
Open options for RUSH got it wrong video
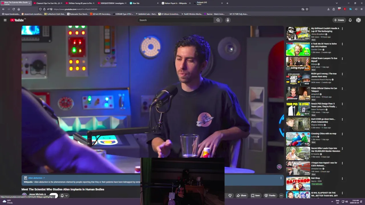pyautogui.click(x=342, y=74)
